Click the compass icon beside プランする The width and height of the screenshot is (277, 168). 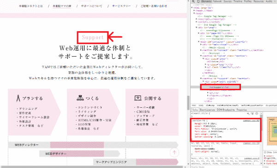18,98
